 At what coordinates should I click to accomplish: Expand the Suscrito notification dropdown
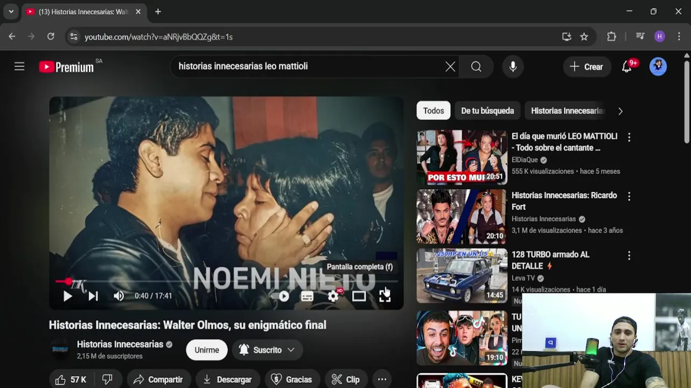point(267,350)
